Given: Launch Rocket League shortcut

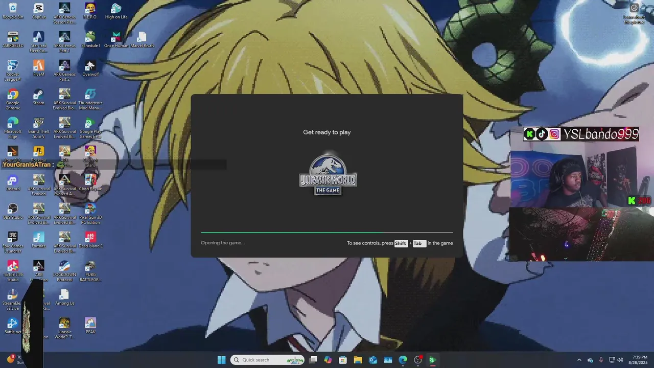Looking at the screenshot, I should coord(13,71).
